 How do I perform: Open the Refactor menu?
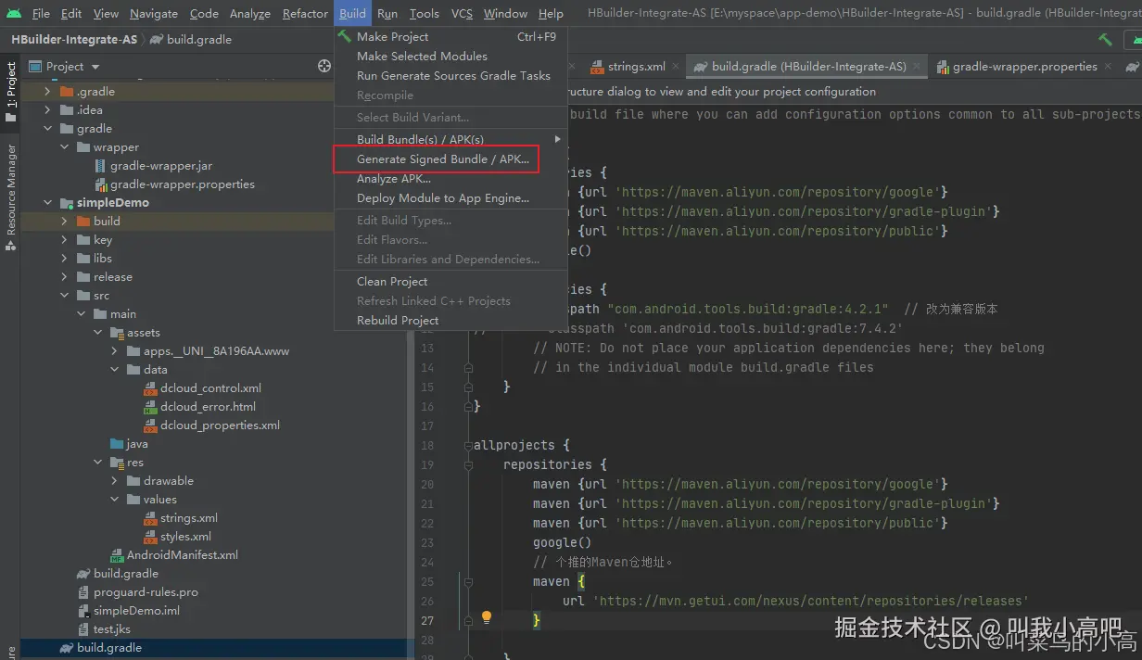coord(305,13)
